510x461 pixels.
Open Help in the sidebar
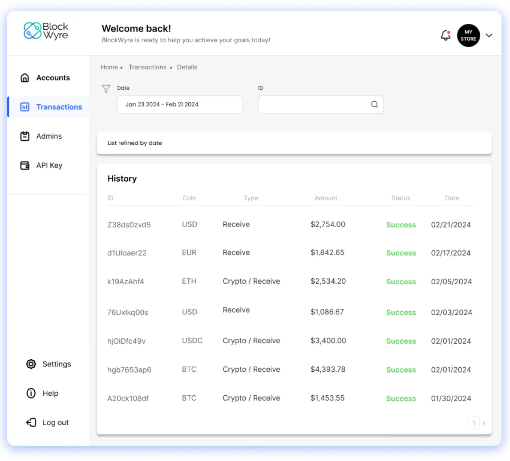click(x=50, y=393)
